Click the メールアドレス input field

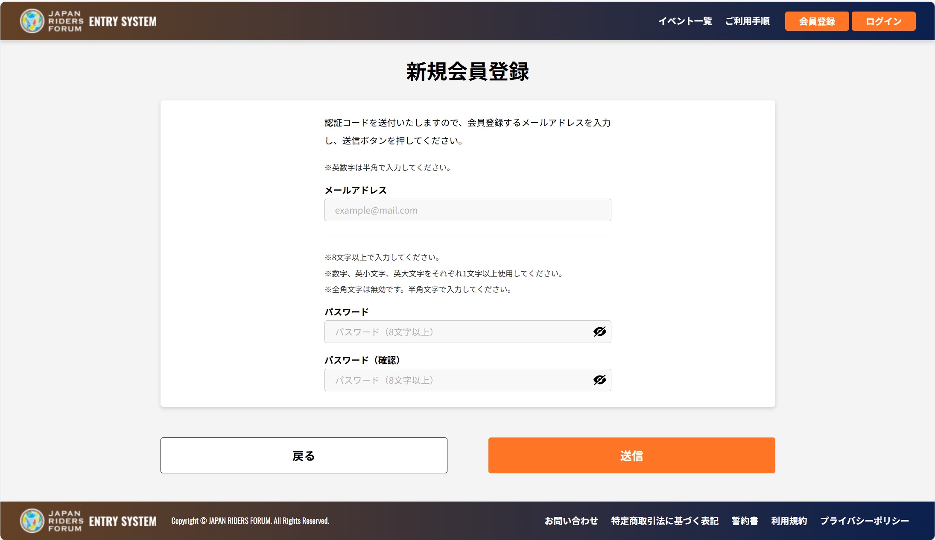point(467,210)
